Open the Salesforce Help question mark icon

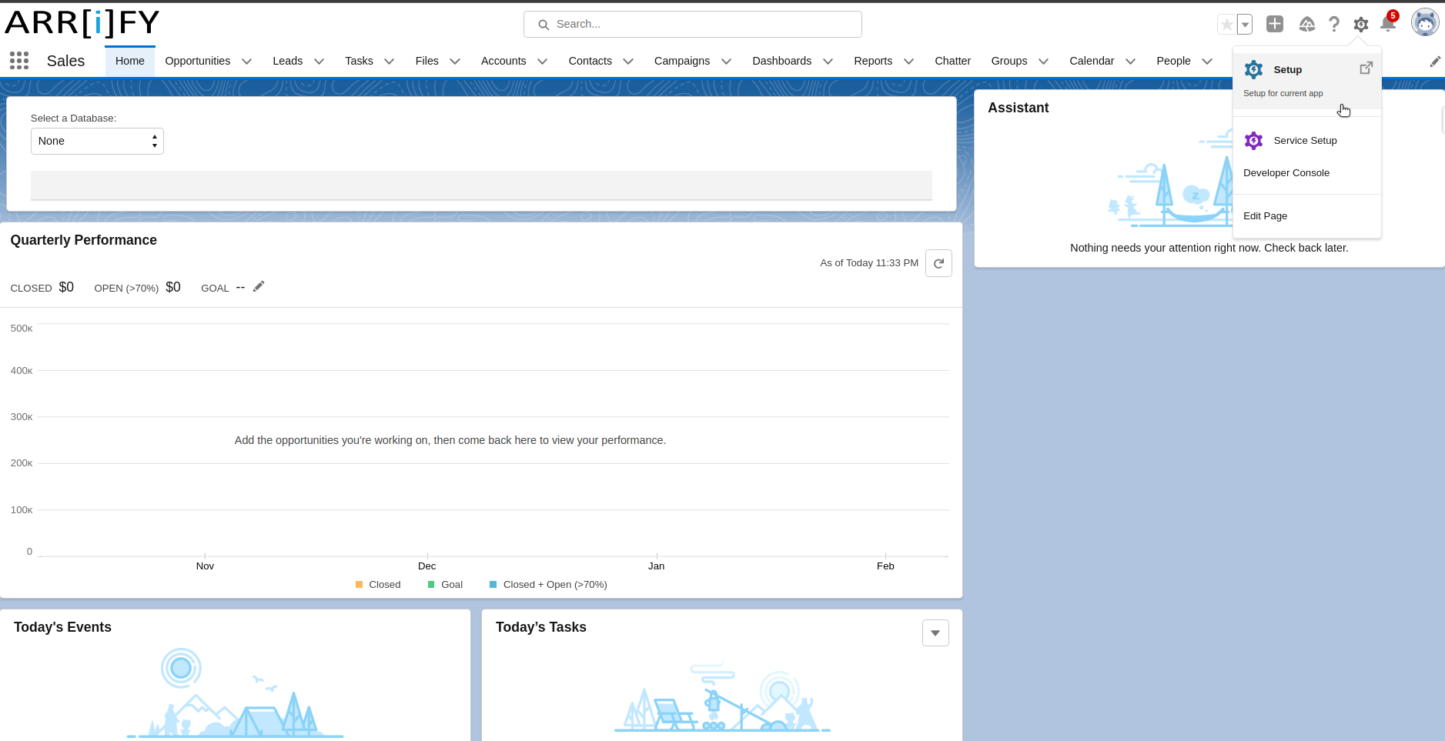pyautogui.click(x=1335, y=24)
